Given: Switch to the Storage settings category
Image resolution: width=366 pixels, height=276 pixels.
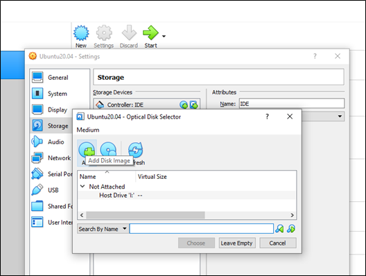Looking at the screenshot, I should (x=52, y=126).
